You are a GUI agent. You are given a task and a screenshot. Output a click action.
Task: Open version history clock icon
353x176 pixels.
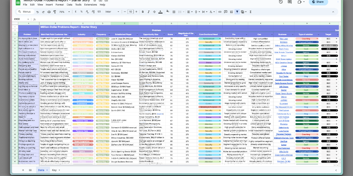tap(281, 2)
